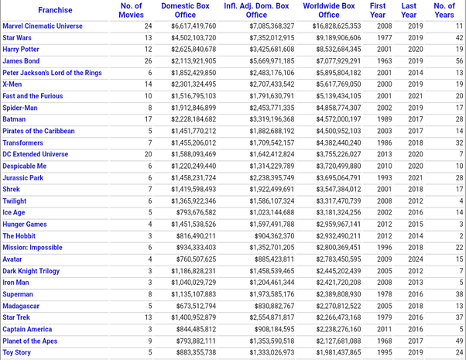Sort by No. of Years header
The height and width of the screenshot is (360, 466).
pyautogui.click(x=444, y=10)
